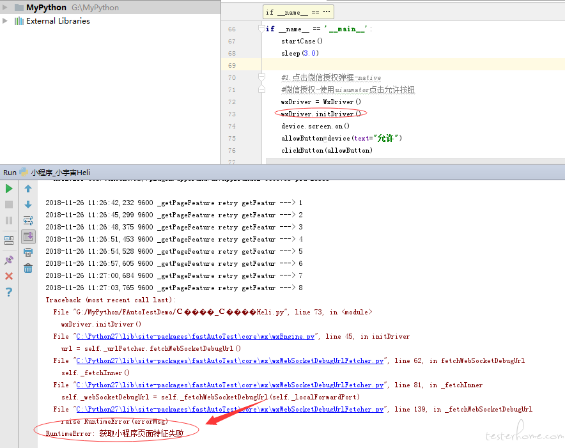Toggle soft-wrap for console output
The width and height of the screenshot is (565, 448).
point(28,220)
